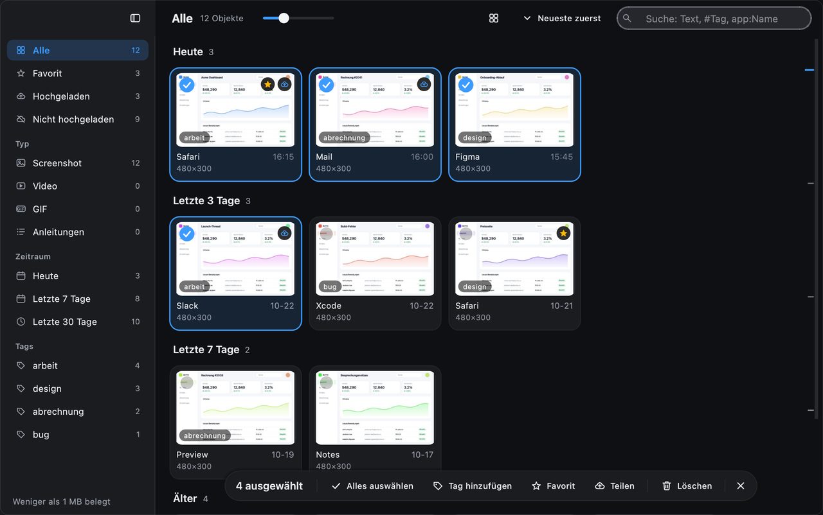Click the star badge on Safari 16:15 thumbnail
823x515 pixels.
click(267, 84)
